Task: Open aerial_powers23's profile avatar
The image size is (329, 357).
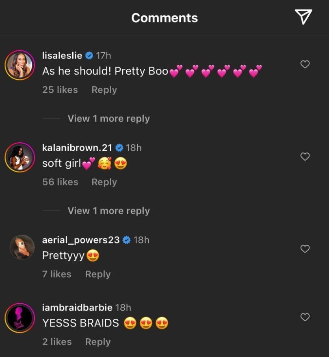Action: 22,247
